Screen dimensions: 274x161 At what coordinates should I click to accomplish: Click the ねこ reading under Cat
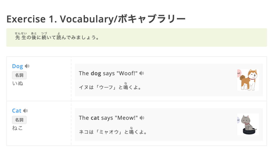[18, 128]
